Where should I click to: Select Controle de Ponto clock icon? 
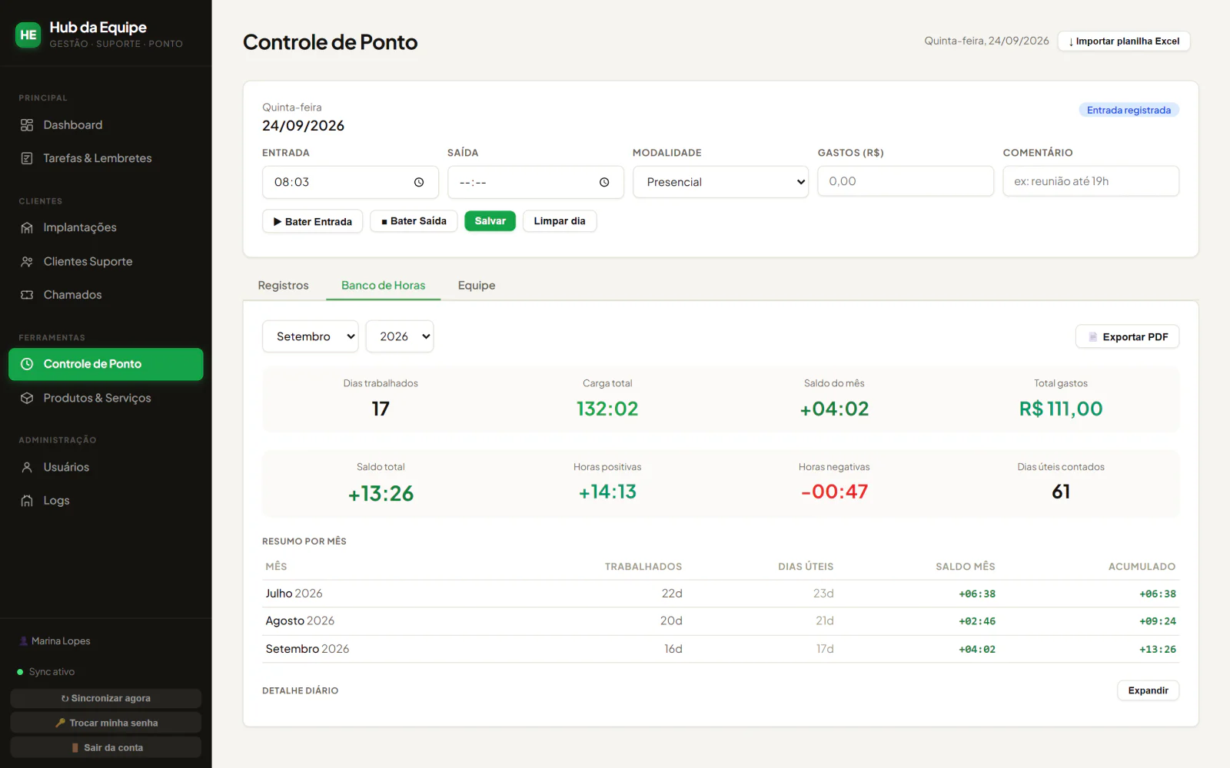pos(27,364)
